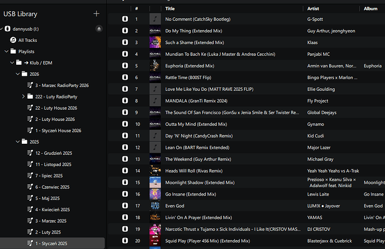
Task: Collapse the 2026 folder
Action: click(17, 74)
